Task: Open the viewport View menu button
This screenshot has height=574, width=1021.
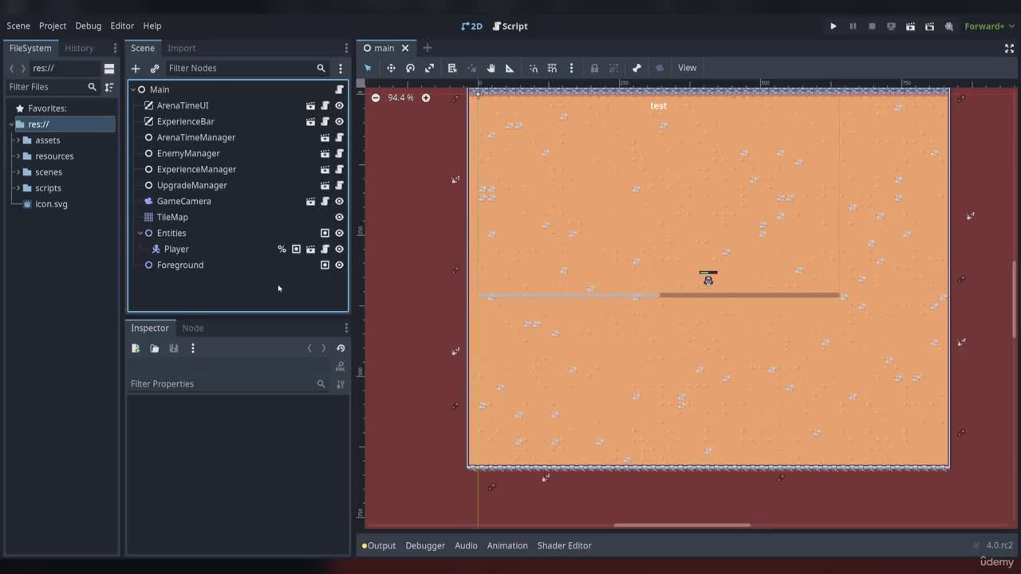Action: (687, 68)
